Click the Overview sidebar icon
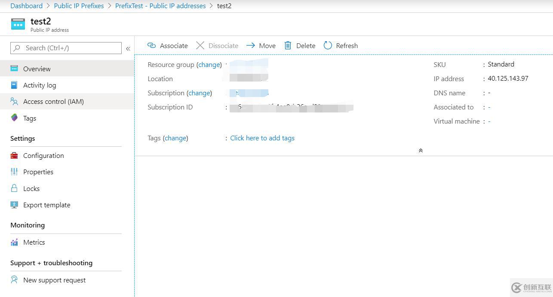This screenshot has width=553, height=297. pyautogui.click(x=14, y=69)
